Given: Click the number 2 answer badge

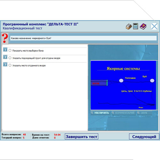Looking at the screenshot, I should coord(5,57).
